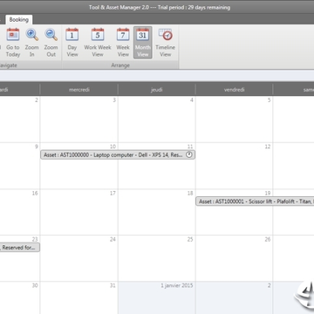Select the day cell numbered 30
Image resolution: width=314 pixels, height=314 pixels.
pyautogui.click(x=20, y=297)
